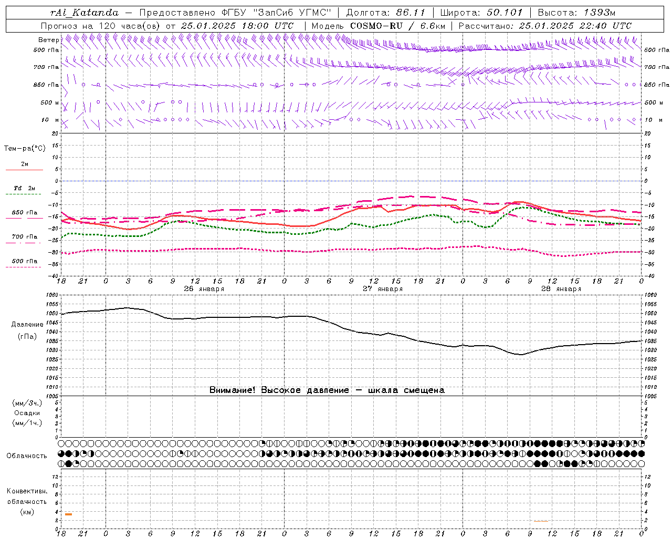The height and width of the screenshot is (538, 672).
Task: Click the Прогноз на 120 часа(ов) text
Action: pos(101,26)
